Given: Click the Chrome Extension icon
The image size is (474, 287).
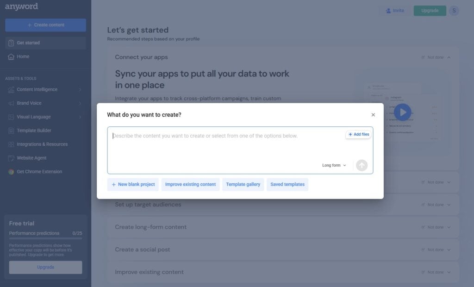Looking at the screenshot, I should pyautogui.click(x=11, y=172).
